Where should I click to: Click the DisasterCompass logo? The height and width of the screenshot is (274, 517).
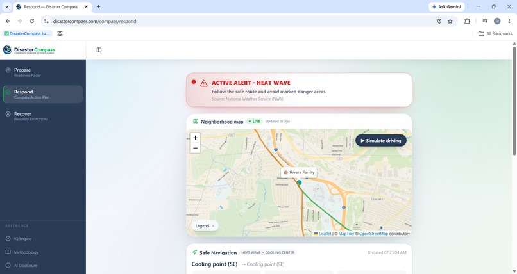coord(29,50)
